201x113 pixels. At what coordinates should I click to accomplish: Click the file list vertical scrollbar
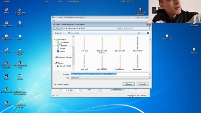pyautogui.click(x=150, y=53)
